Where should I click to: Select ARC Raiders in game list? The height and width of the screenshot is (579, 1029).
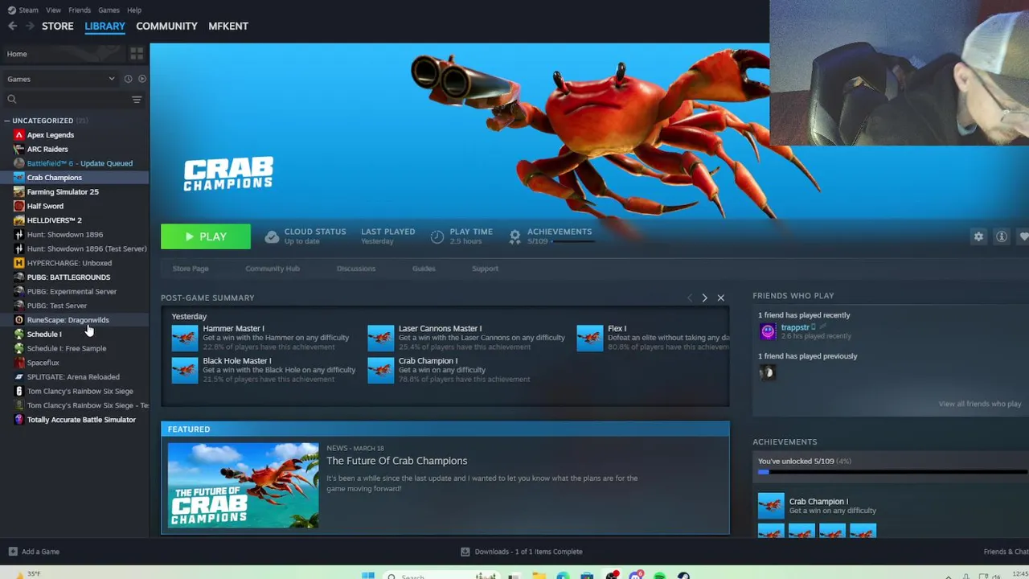click(47, 149)
